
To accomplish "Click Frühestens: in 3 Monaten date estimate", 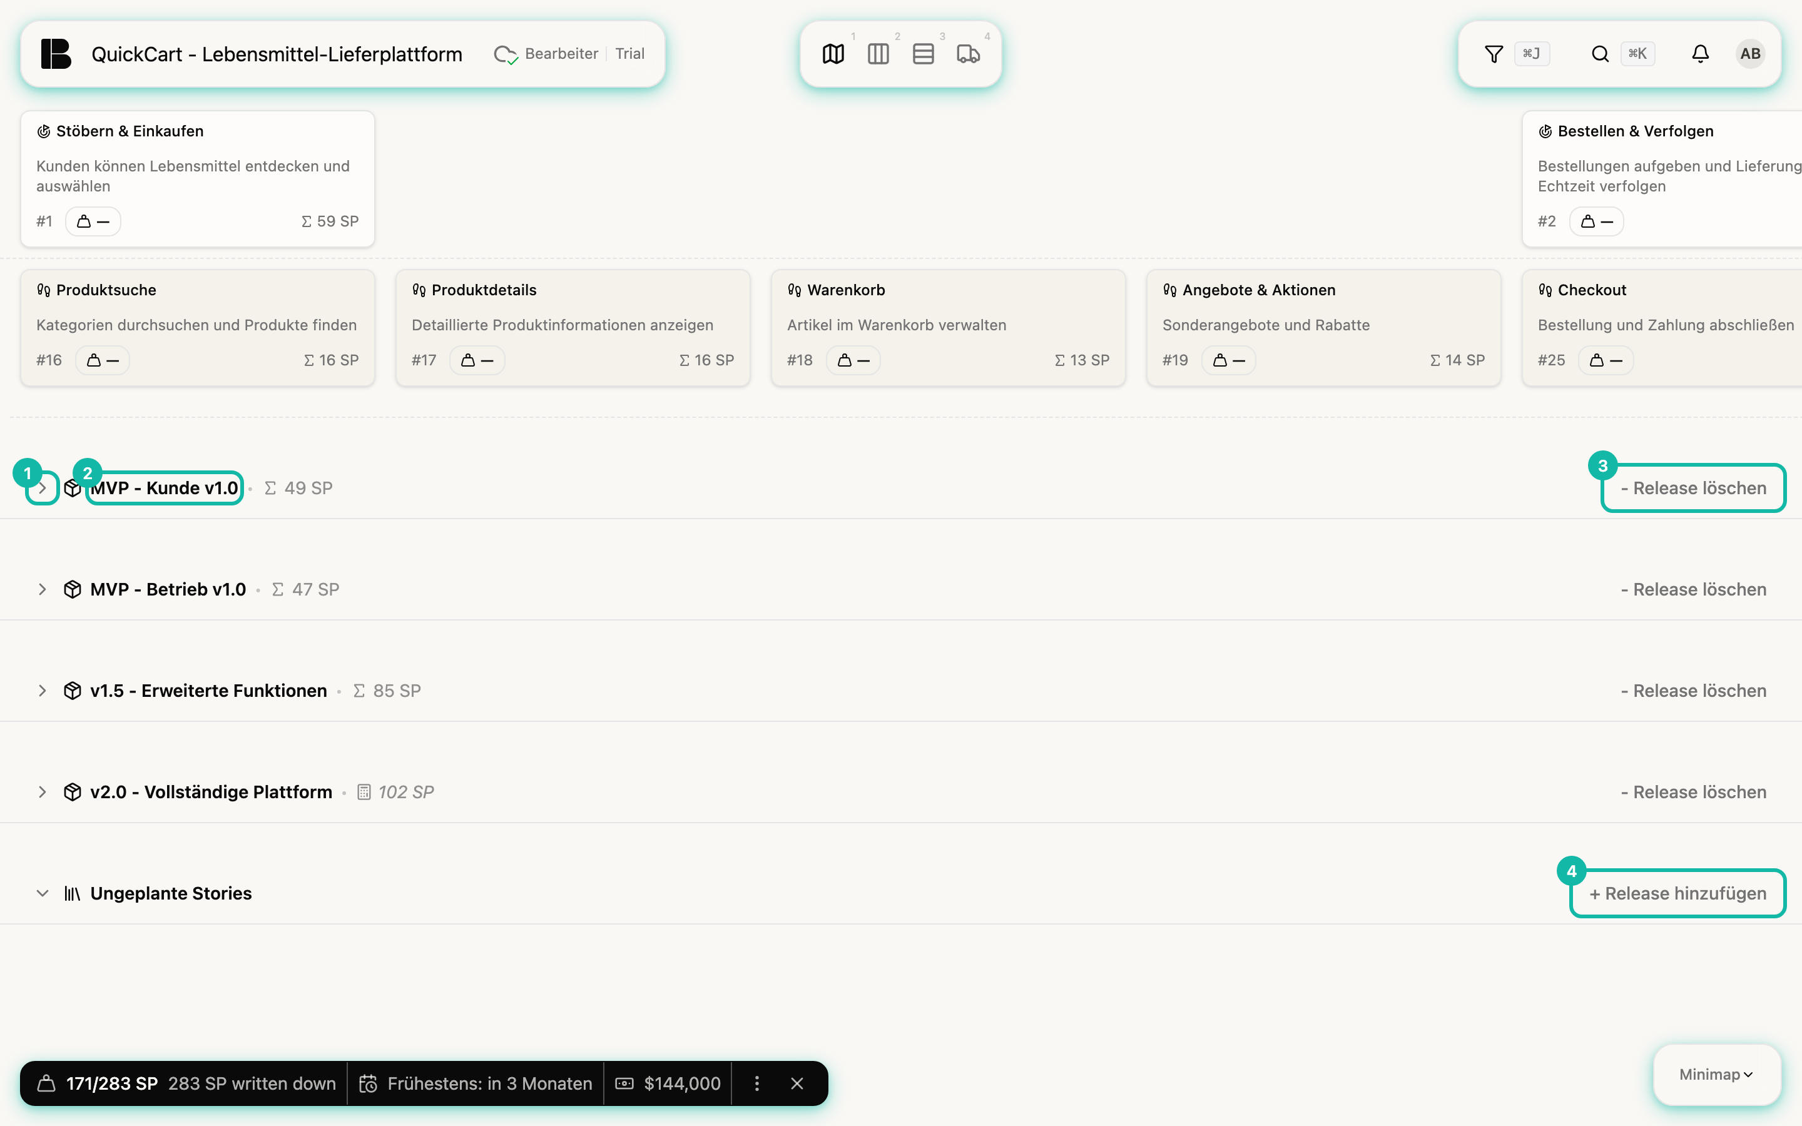I will point(475,1083).
